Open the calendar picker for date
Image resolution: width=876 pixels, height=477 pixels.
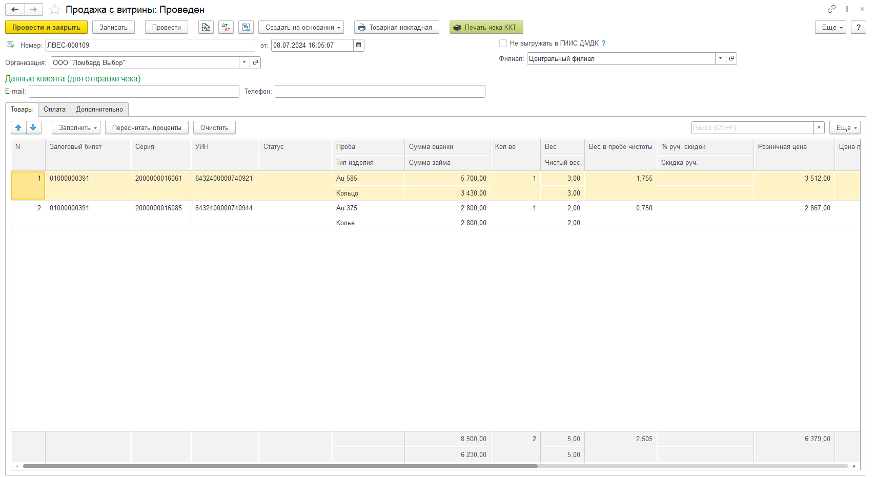(x=359, y=45)
